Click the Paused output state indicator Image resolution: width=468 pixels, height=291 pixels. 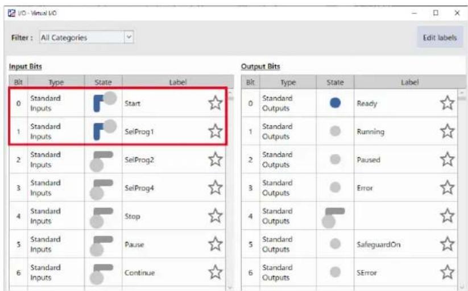point(335,159)
